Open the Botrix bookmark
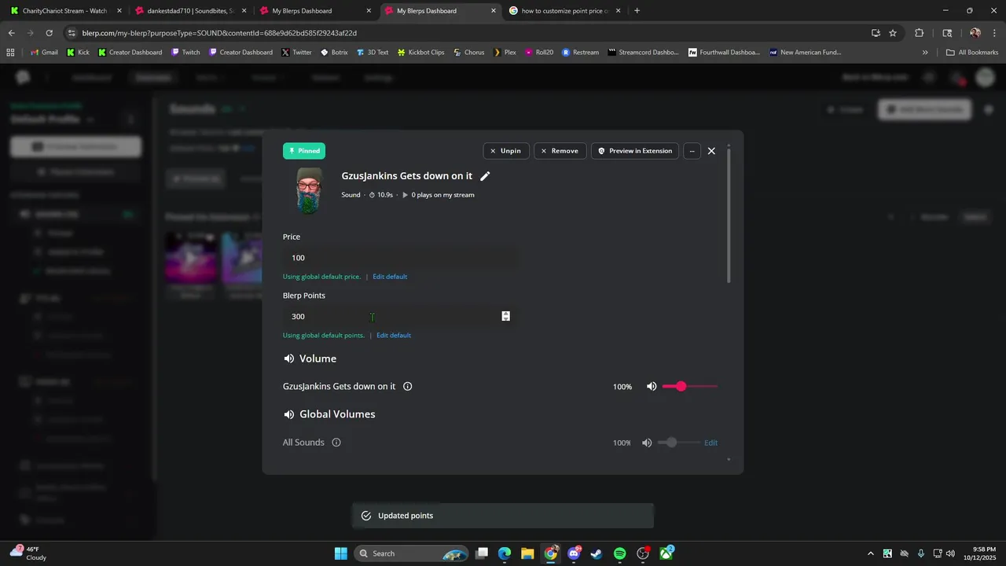 click(334, 53)
